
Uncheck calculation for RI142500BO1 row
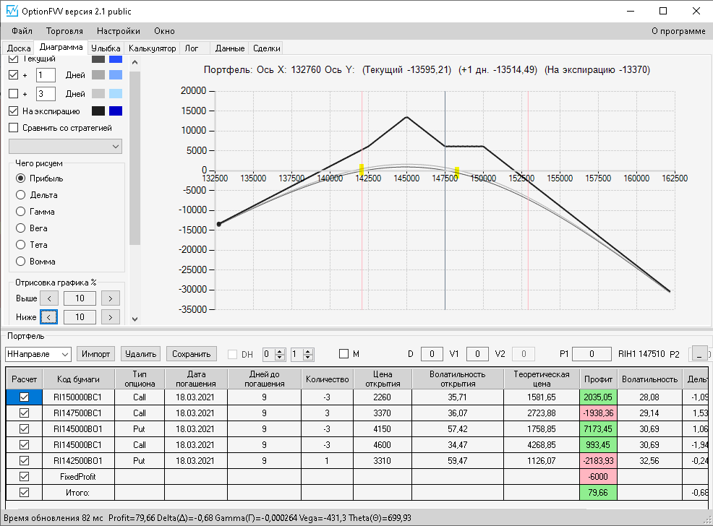pyautogui.click(x=24, y=460)
